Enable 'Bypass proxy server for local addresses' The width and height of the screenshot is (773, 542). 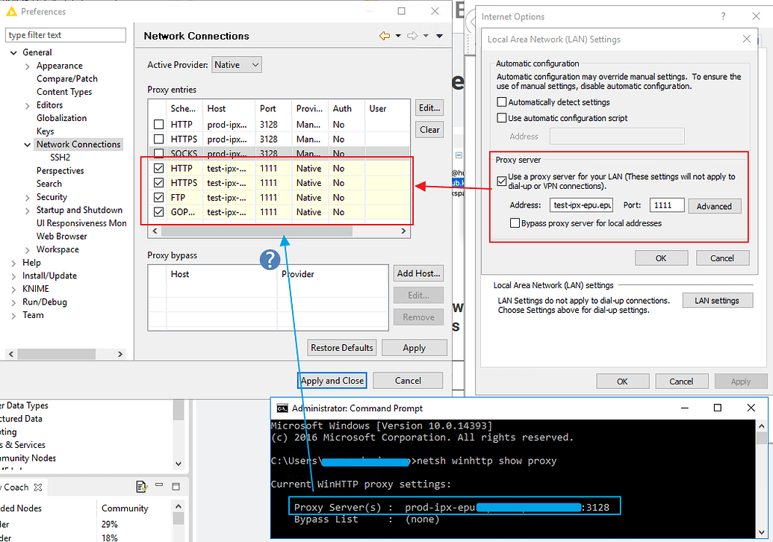515,222
